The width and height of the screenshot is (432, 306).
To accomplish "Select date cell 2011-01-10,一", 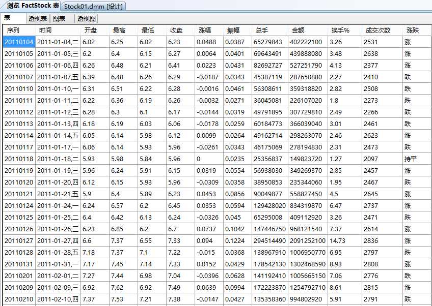I will (58, 89).
